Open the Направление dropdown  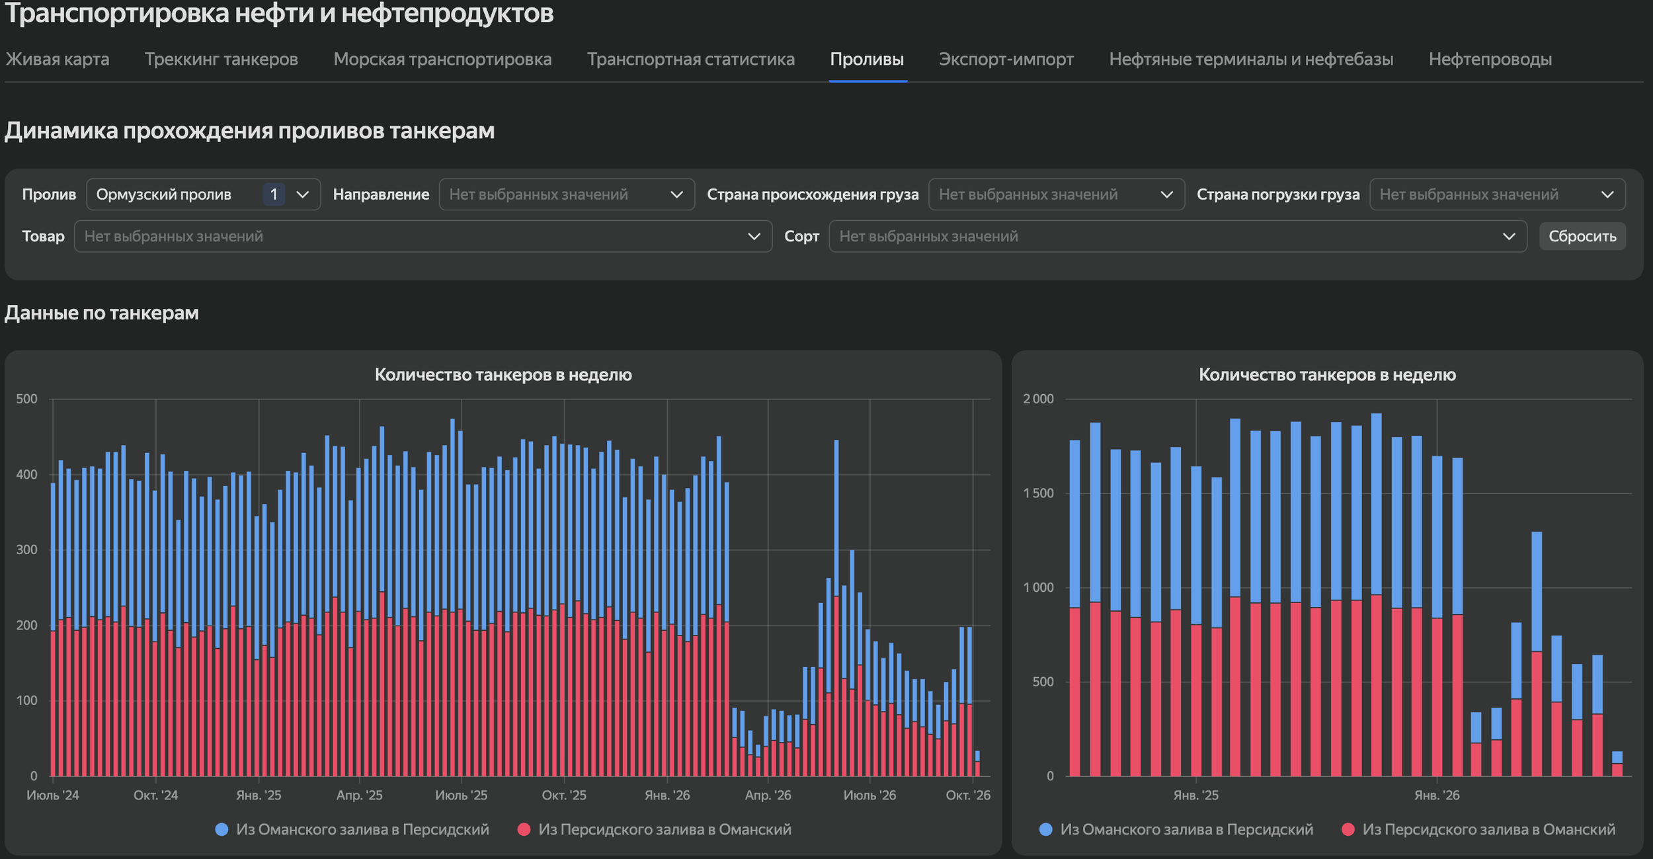pyautogui.click(x=567, y=194)
